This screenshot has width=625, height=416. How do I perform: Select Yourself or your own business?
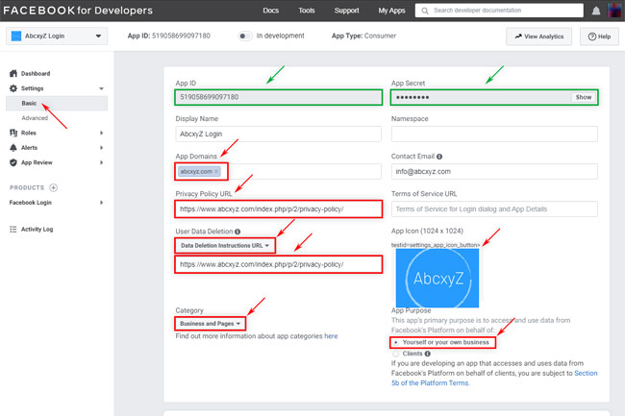[x=396, y=342]
